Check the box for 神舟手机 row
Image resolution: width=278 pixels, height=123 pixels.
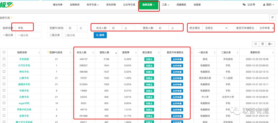(4, 72)
